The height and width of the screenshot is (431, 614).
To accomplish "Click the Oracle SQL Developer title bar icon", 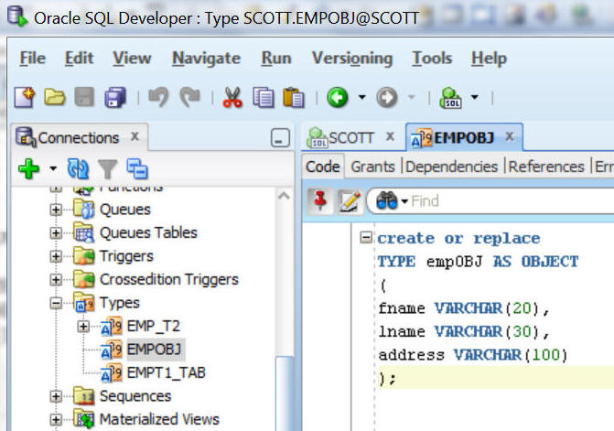I will (x=17, y=16).
